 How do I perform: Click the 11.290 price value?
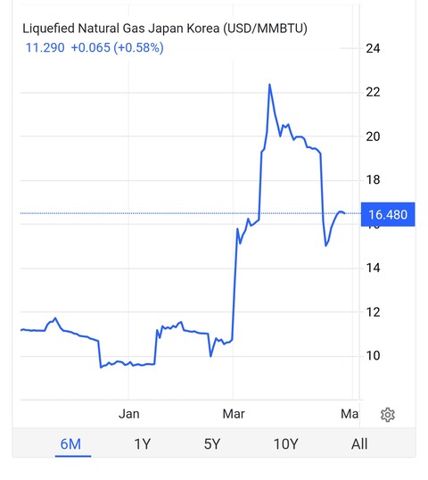(45, 48)
